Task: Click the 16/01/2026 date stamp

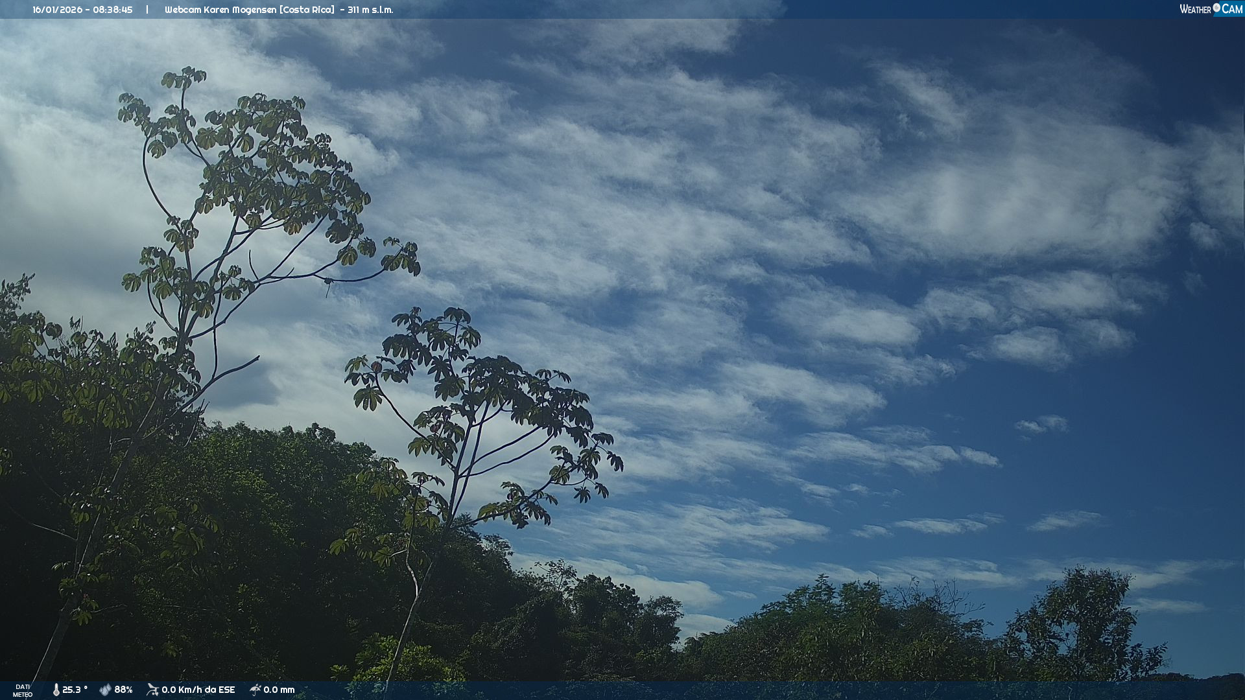Action: tap(57, 10)
